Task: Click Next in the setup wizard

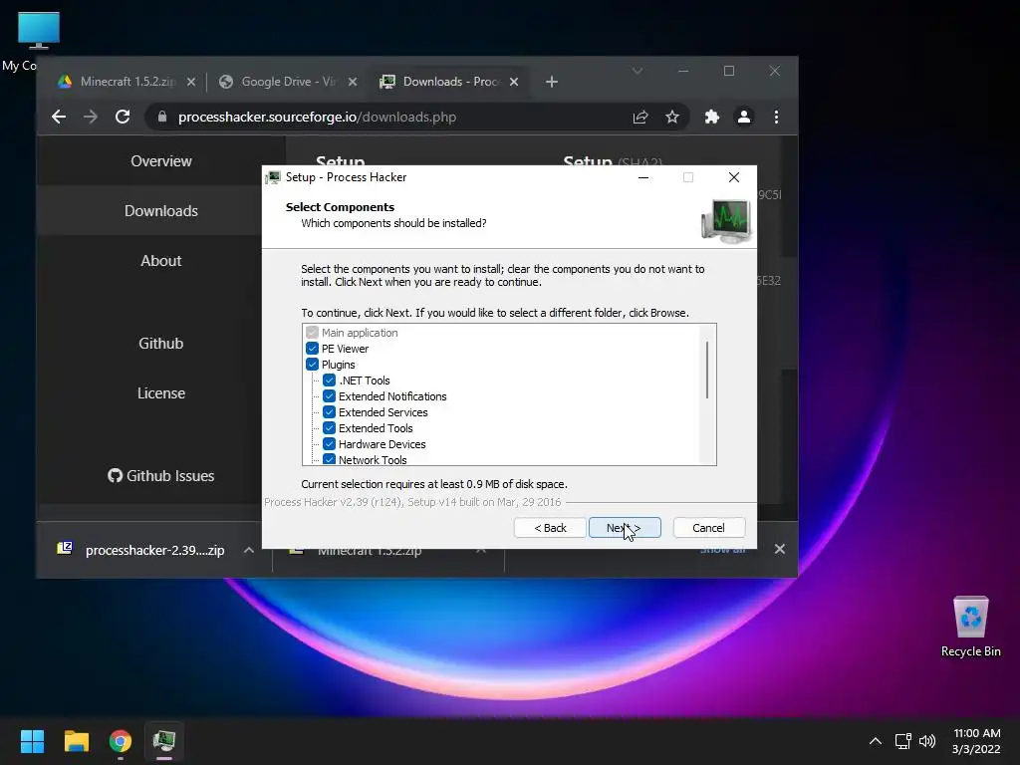Action: (x=625, y=528)
